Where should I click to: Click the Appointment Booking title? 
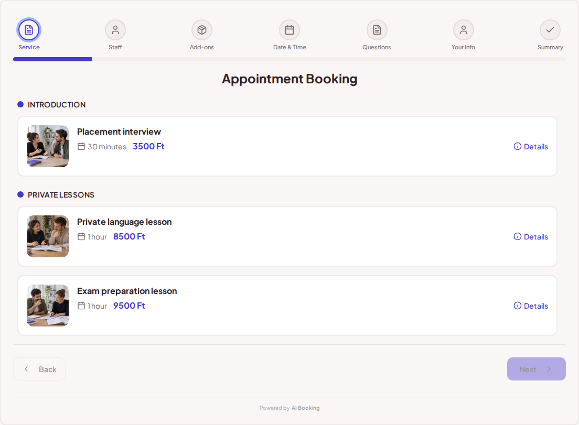pyautogui.click(x=290, y=79)
